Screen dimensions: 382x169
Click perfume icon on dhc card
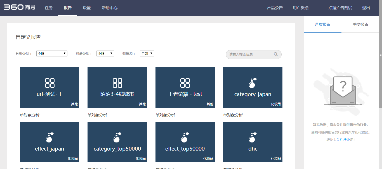tap(253, 137)
